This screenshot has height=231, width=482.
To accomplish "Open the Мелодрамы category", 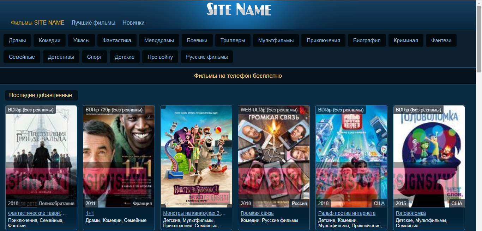I will [x=159, y=40].
